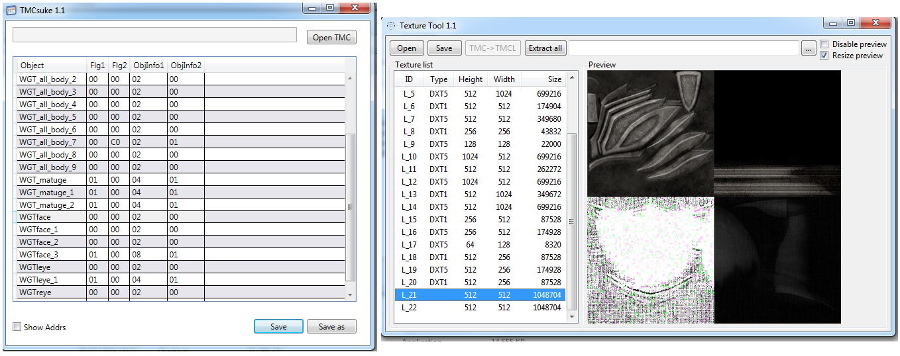Enable the Show Addrs checkbox
Viewport: 900px width, 356px height.
(x=17, y=327)
